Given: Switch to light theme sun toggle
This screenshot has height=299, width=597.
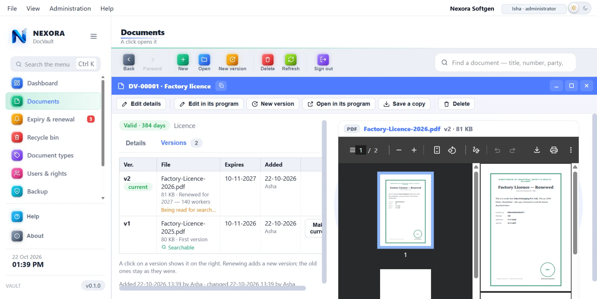Looking at the screenshot, I should click(574, 8).
